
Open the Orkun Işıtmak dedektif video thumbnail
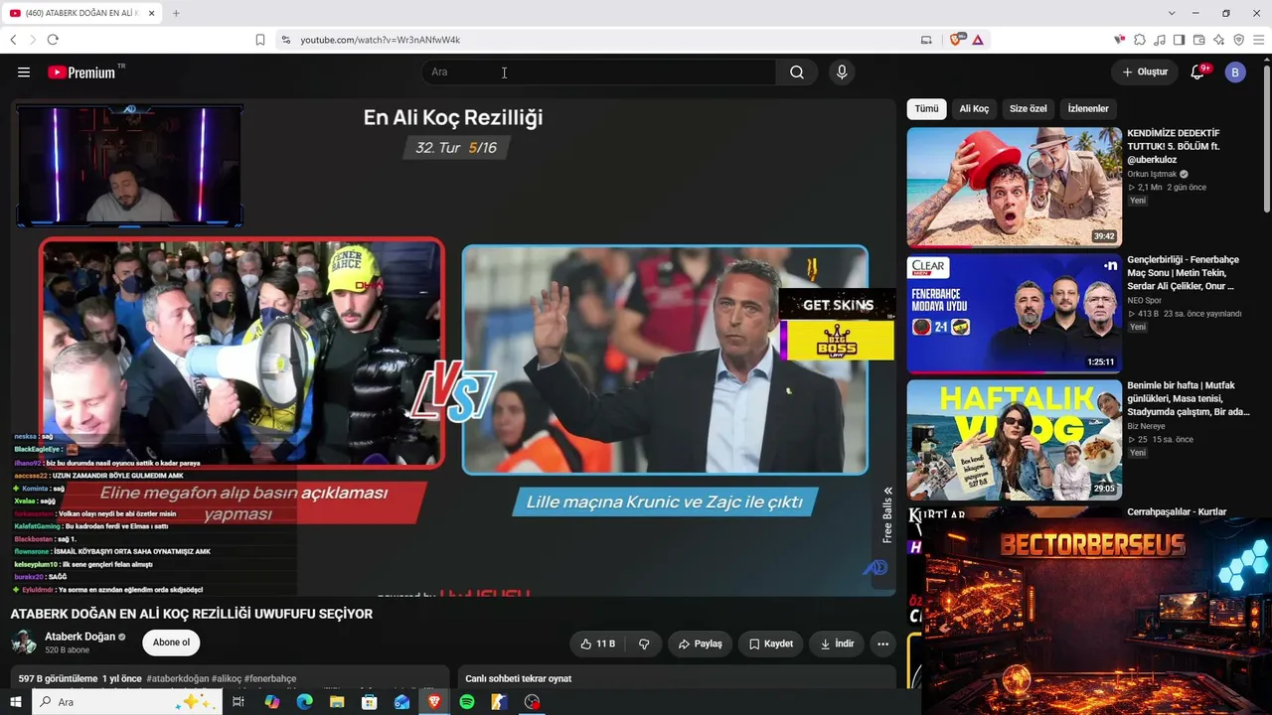coord(1014,187)
